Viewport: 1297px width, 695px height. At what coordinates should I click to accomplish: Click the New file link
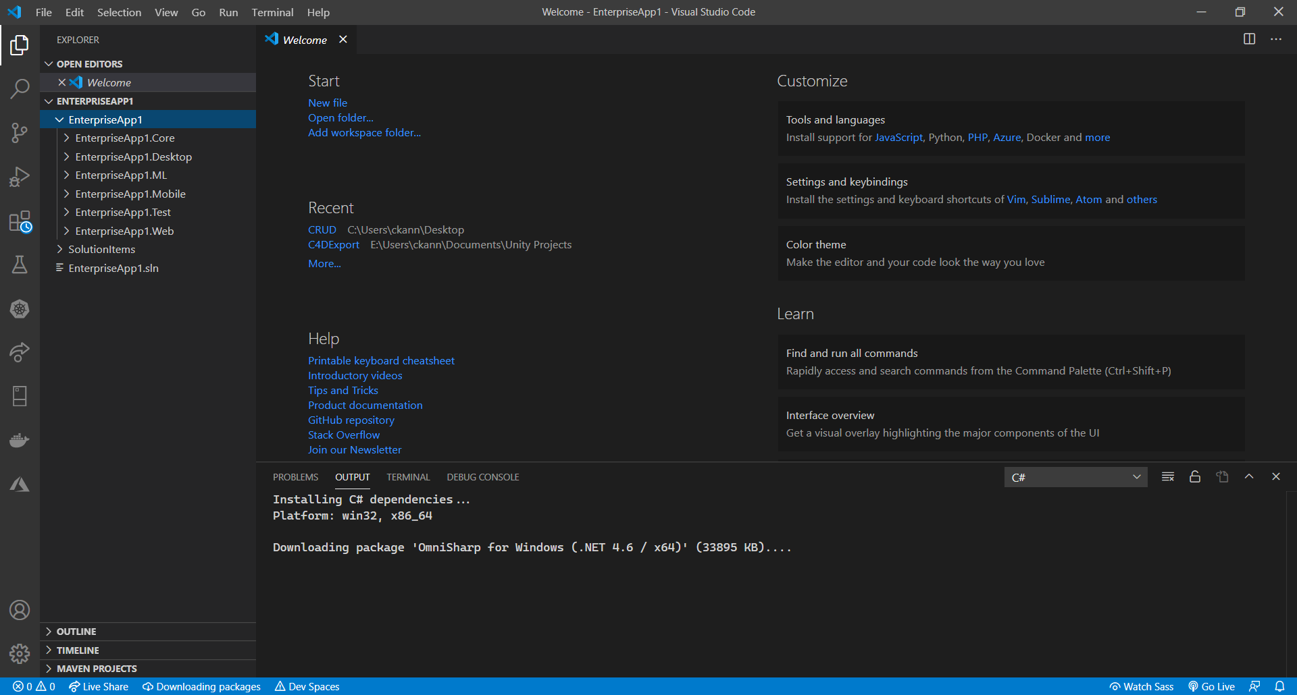point(328,103)
